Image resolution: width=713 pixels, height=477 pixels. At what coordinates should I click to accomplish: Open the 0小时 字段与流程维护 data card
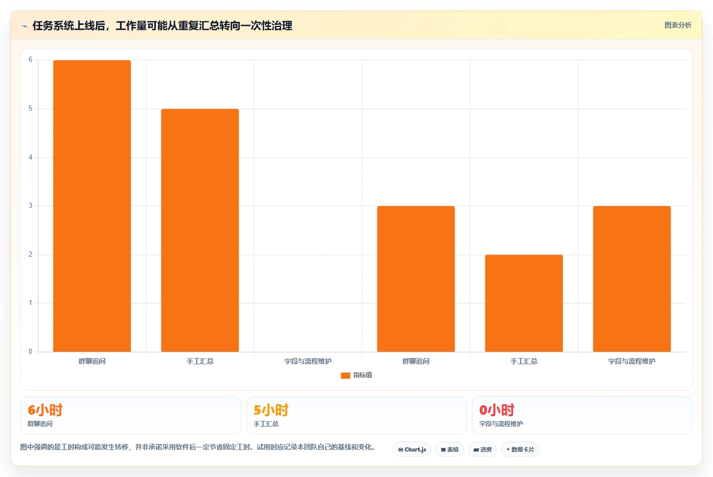pos(582,415)
